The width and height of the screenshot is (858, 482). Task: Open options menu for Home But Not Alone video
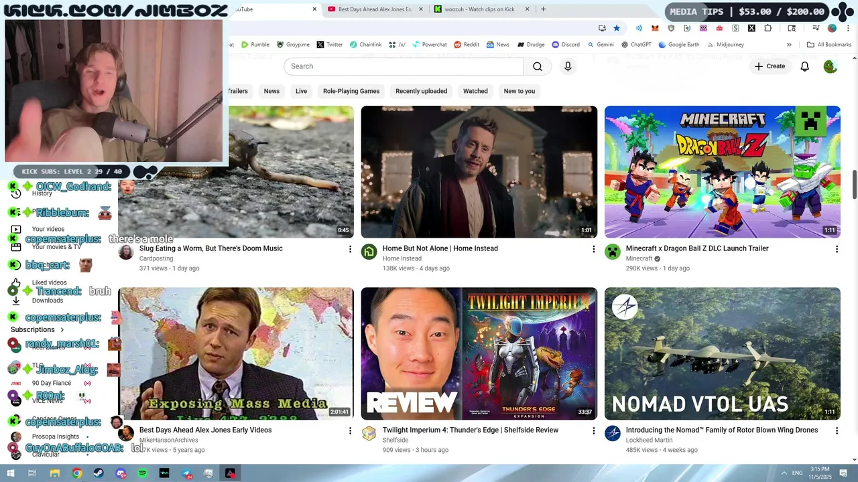593,249
